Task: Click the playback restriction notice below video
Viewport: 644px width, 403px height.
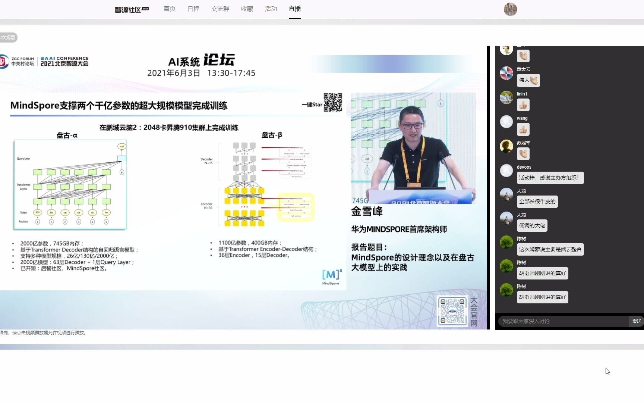Action: [x=44, y=333]
